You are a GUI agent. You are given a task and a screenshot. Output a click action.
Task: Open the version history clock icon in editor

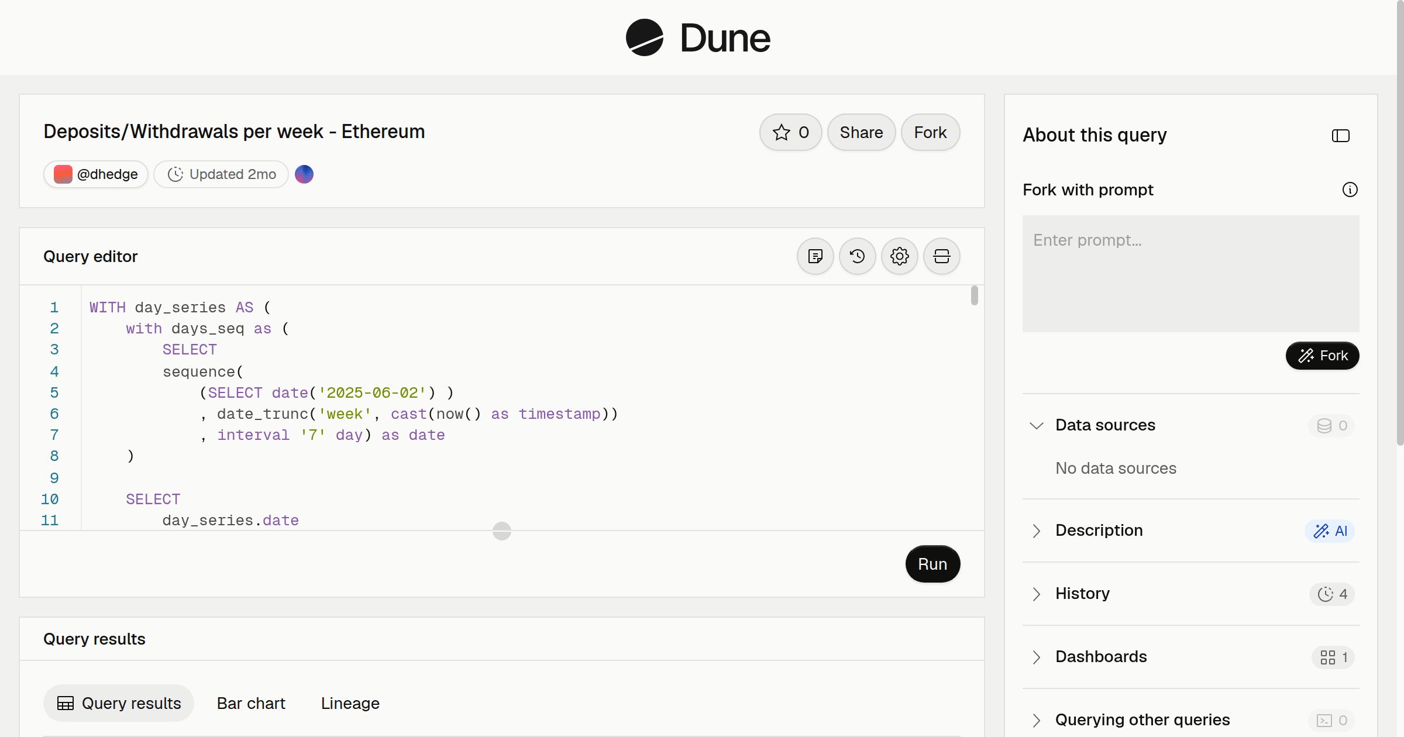click(x=858, y=256)
